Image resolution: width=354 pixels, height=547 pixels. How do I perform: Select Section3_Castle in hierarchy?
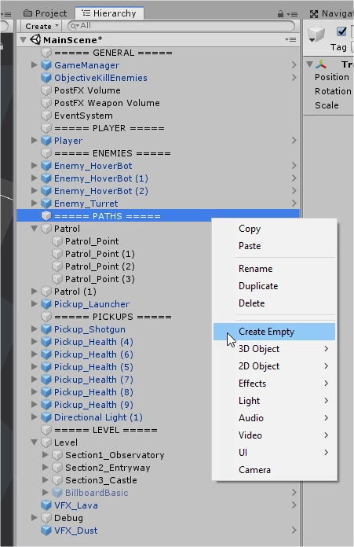(x=101, y=480)
